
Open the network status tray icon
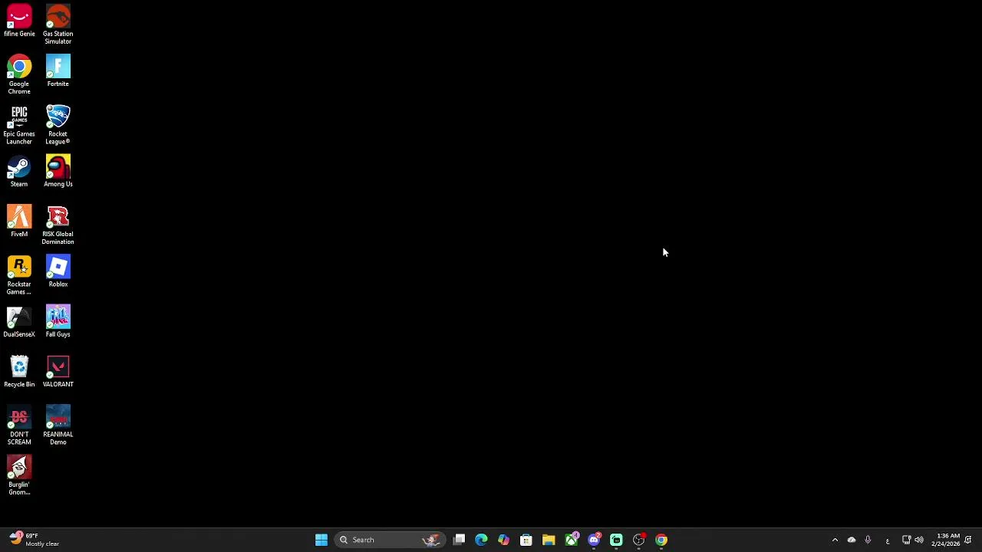pyautogui.click(x=906, y=540)
